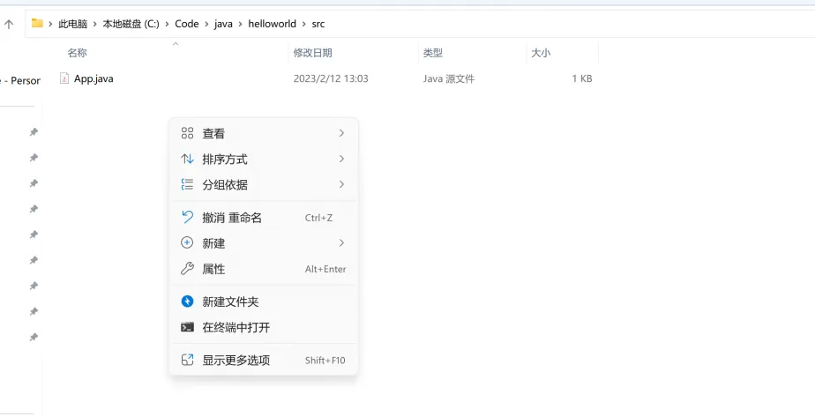Click the plus circle icon beside 新建

pos(187,243)
